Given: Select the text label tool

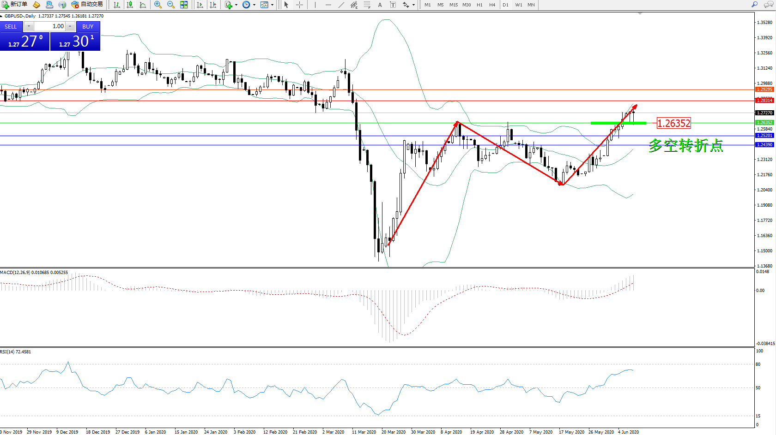Looking at the screenshot, I should (x=380, y=5).
